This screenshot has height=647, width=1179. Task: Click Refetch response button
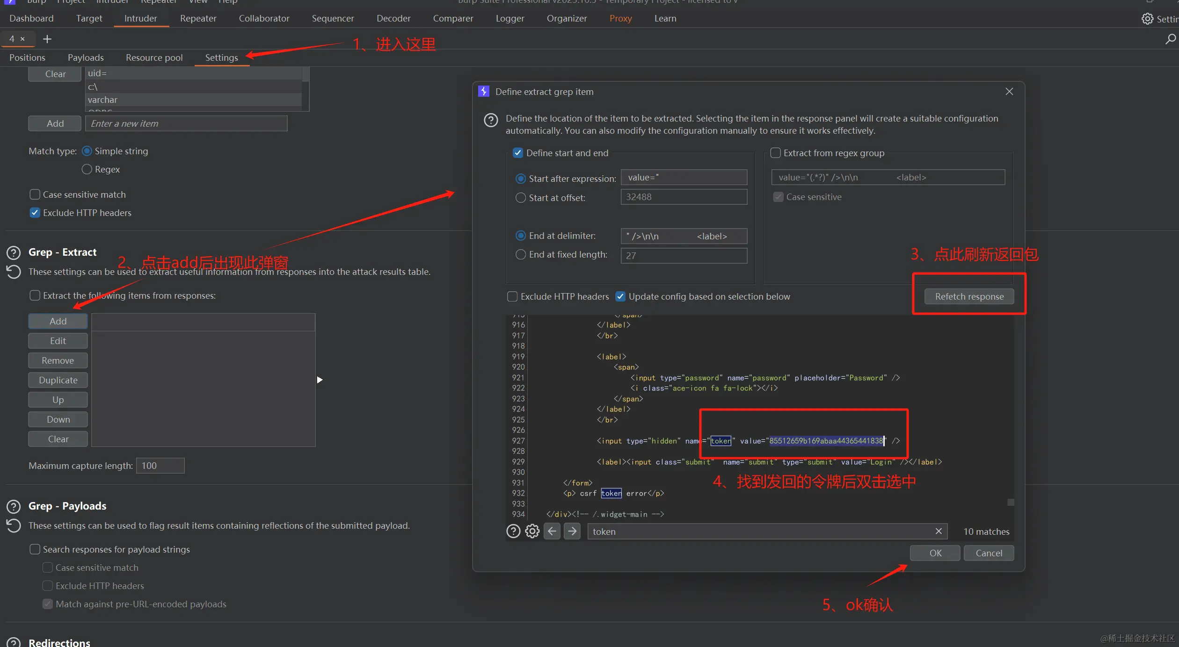[x=969, y=296]
